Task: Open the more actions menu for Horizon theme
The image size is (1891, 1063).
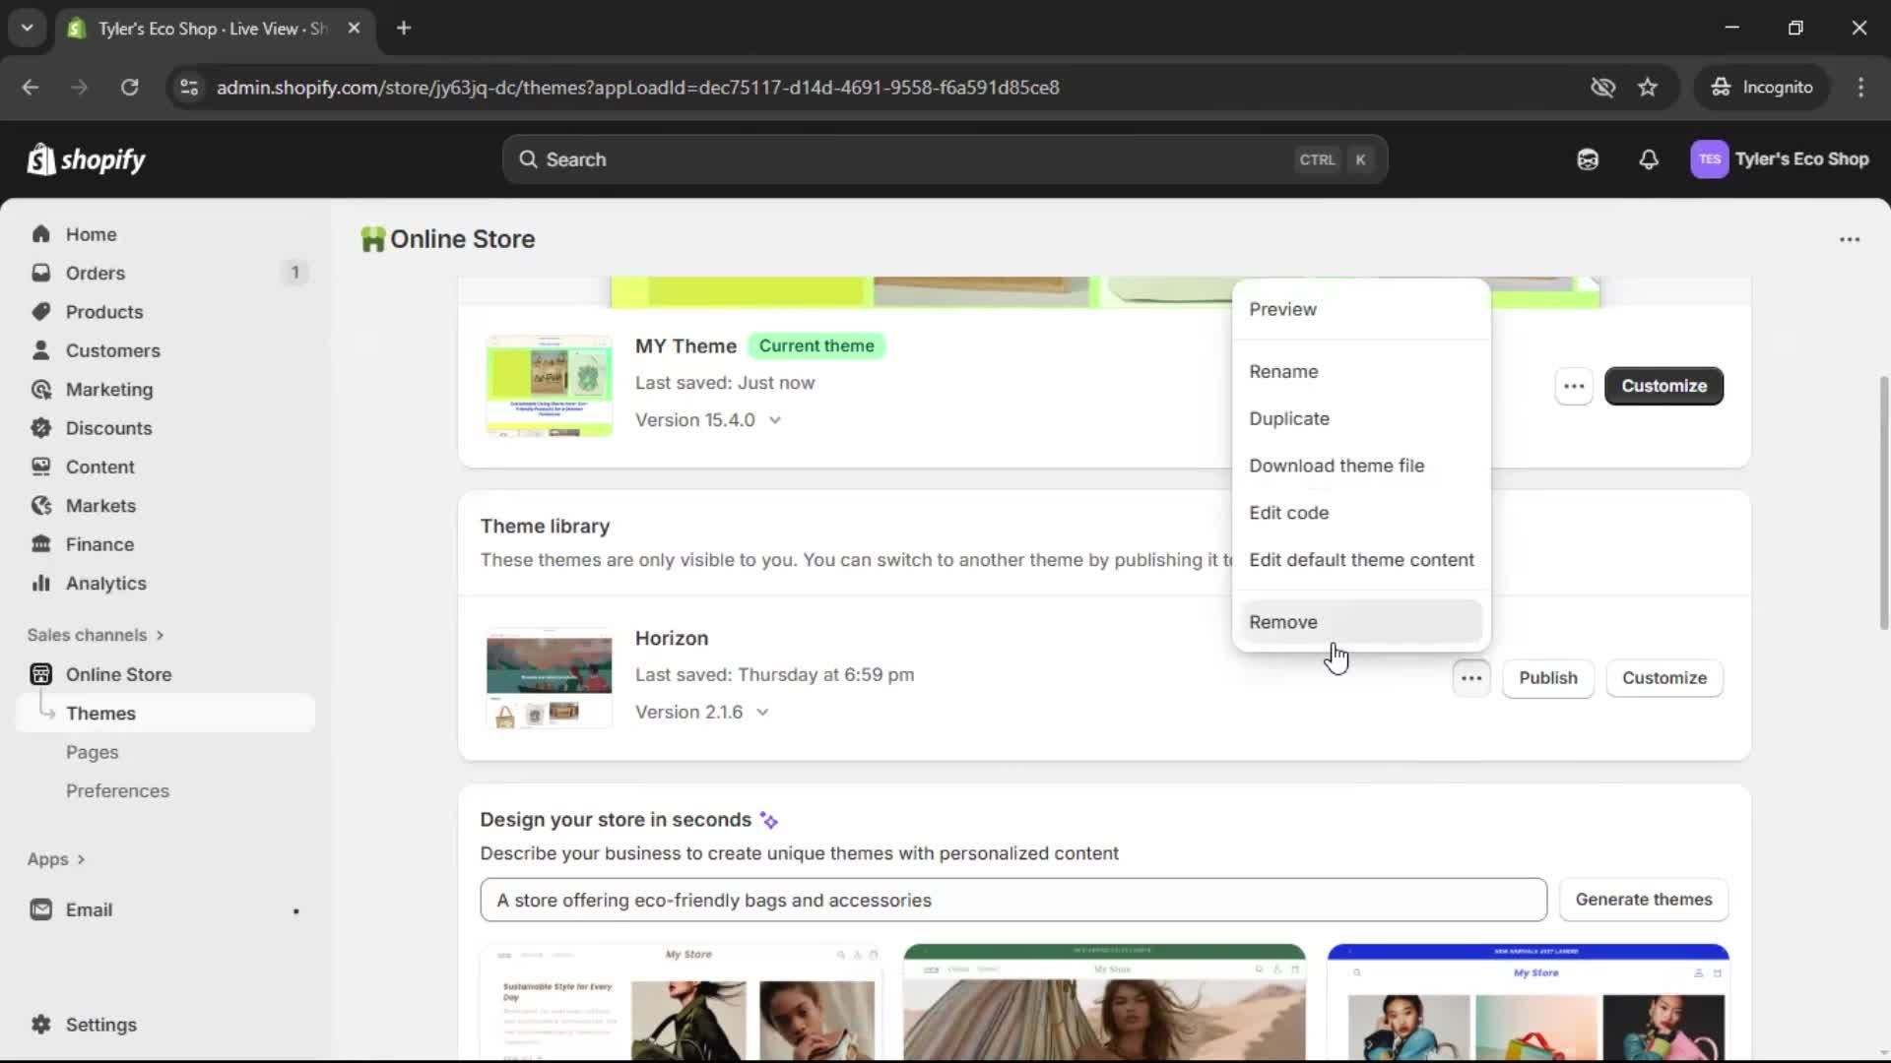Action: (x=1470, y=678)
